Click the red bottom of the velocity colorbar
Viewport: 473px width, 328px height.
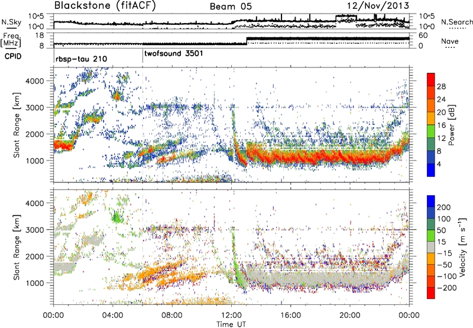[x=431, y=293]
